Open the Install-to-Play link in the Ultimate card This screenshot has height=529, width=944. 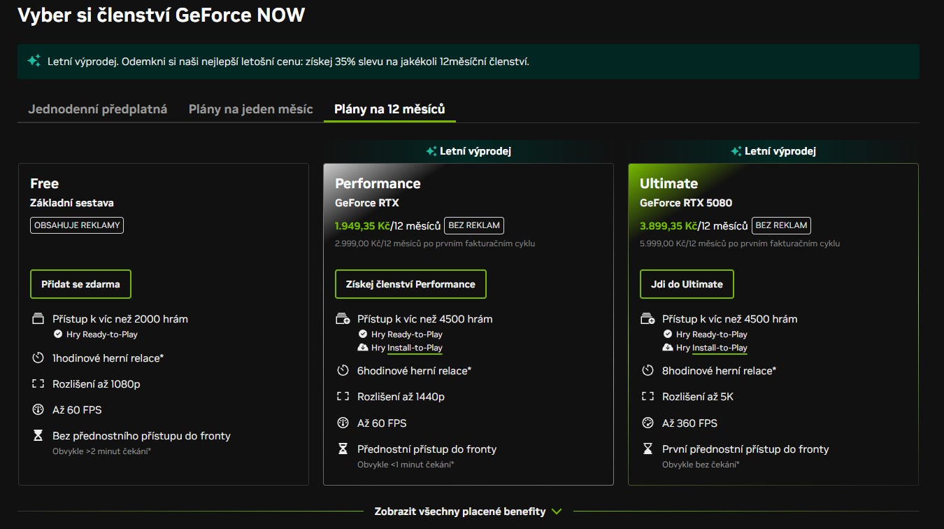(x=720, y=348)
